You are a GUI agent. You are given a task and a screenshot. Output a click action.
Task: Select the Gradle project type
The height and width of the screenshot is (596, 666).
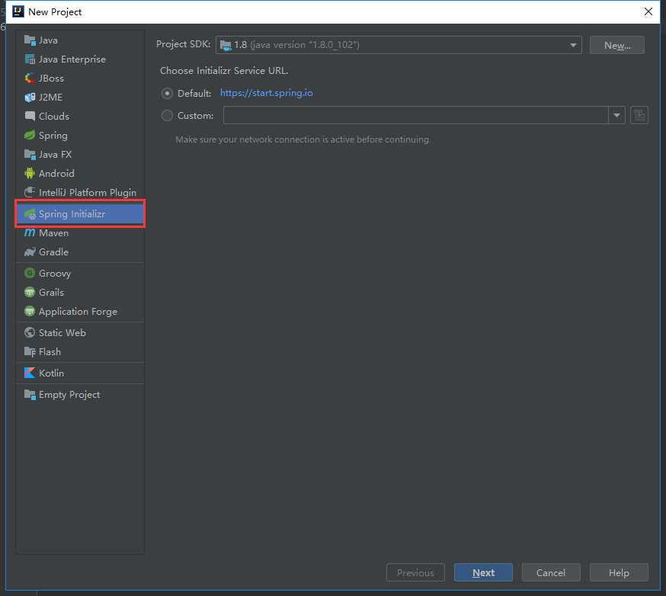80,252
